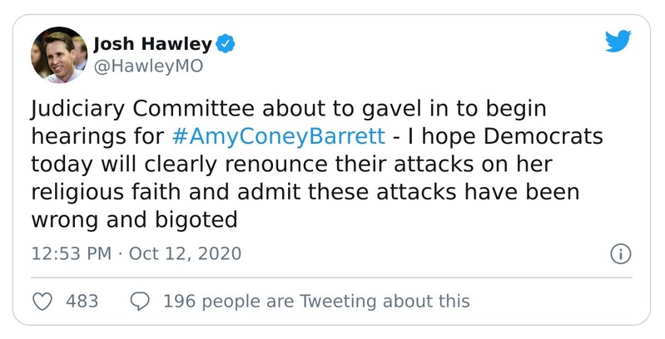Click the Oct 12, 2020 date
Viewport: 665px width, 339px height.
(185, 253)
